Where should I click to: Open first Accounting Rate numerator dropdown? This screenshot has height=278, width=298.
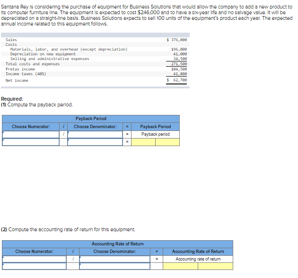click(x=35, y=259)
